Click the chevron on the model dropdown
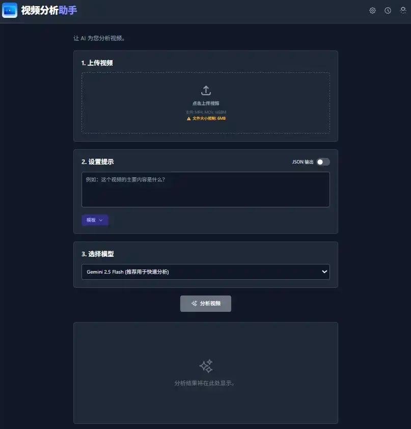The height and width of the screenshot is (429, 411). 324,272
